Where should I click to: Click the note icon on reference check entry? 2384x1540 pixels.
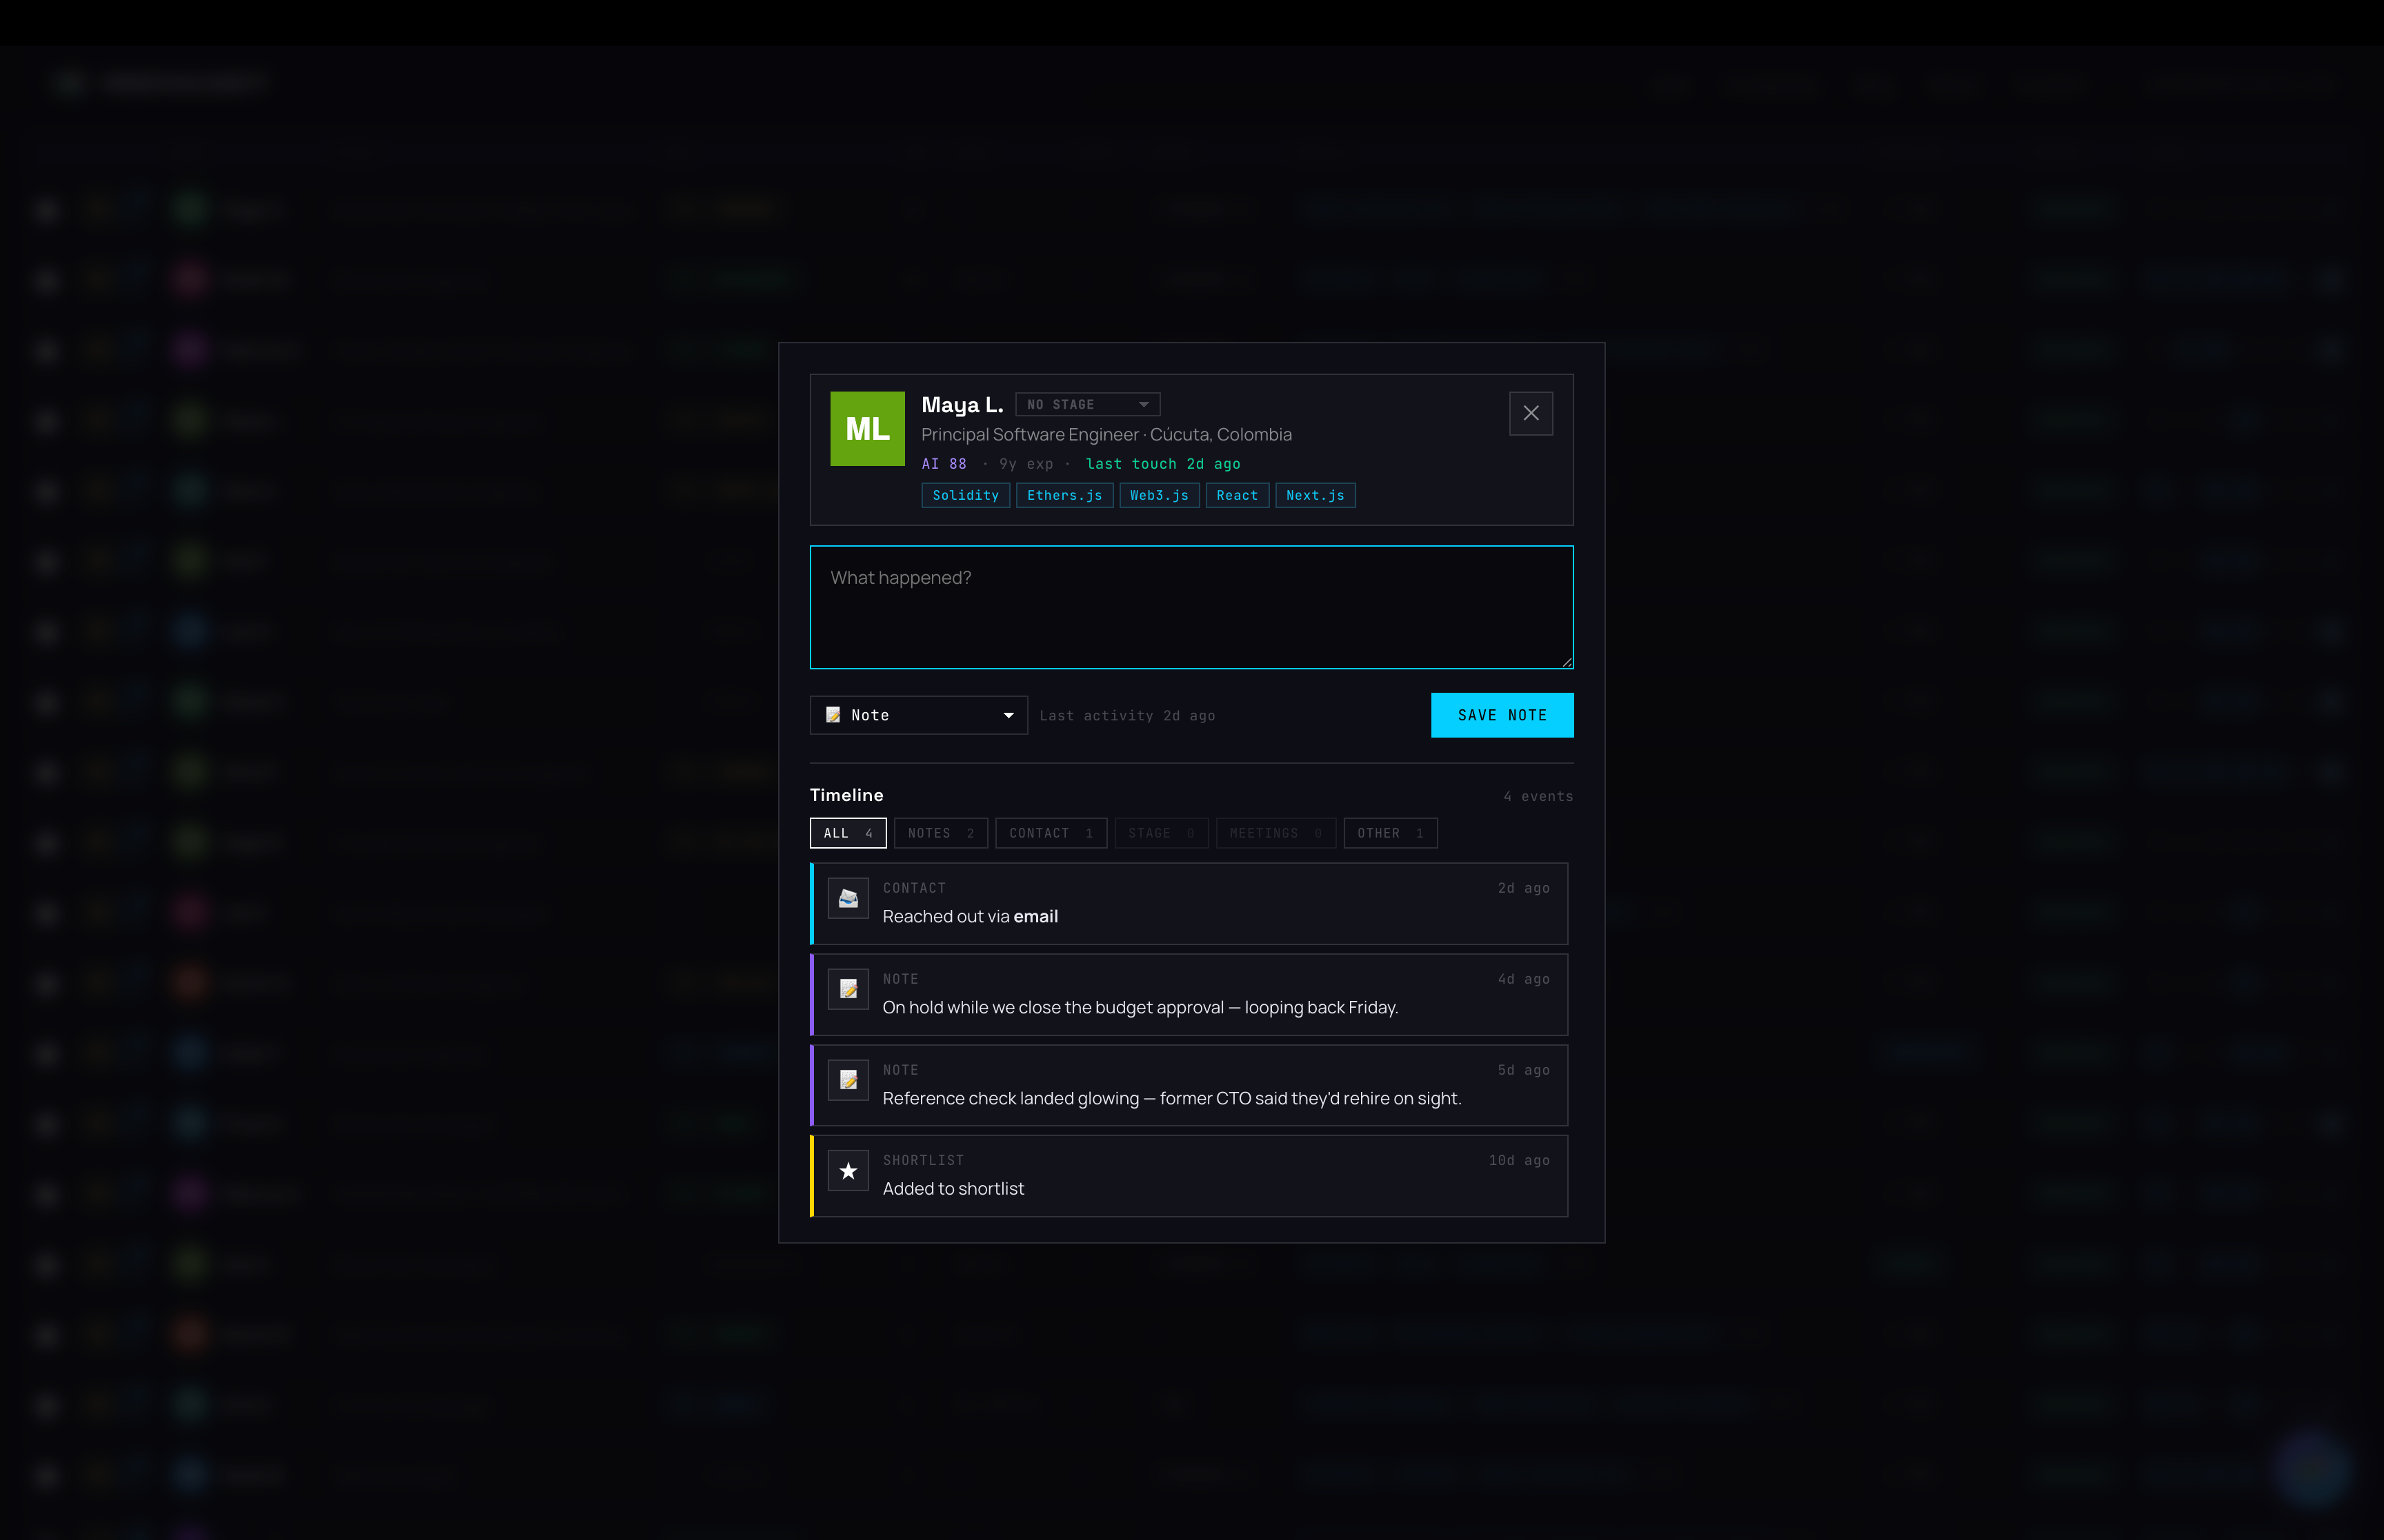[x=848, y=1080]
